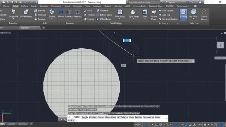Click the Add Jog tool
Viewport: 226px width, 127px height.
pos(164,15)
